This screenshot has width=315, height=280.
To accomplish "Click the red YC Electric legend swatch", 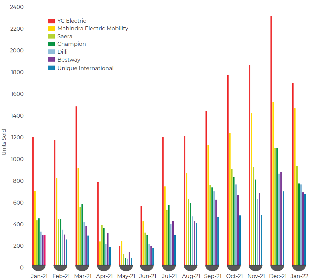I will click(51, 21).
